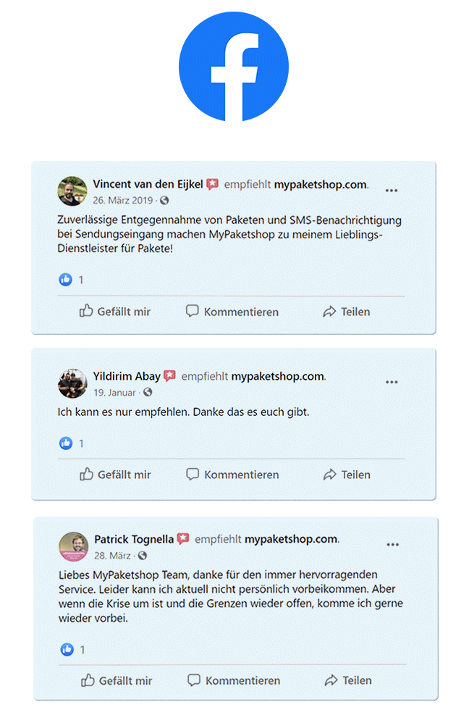Share Vincent's review using Teilen

click(346, 312)
